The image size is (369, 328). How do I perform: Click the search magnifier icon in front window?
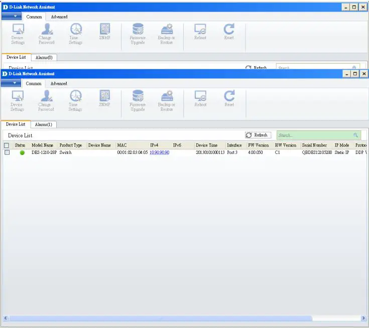(x=355, y=135)
